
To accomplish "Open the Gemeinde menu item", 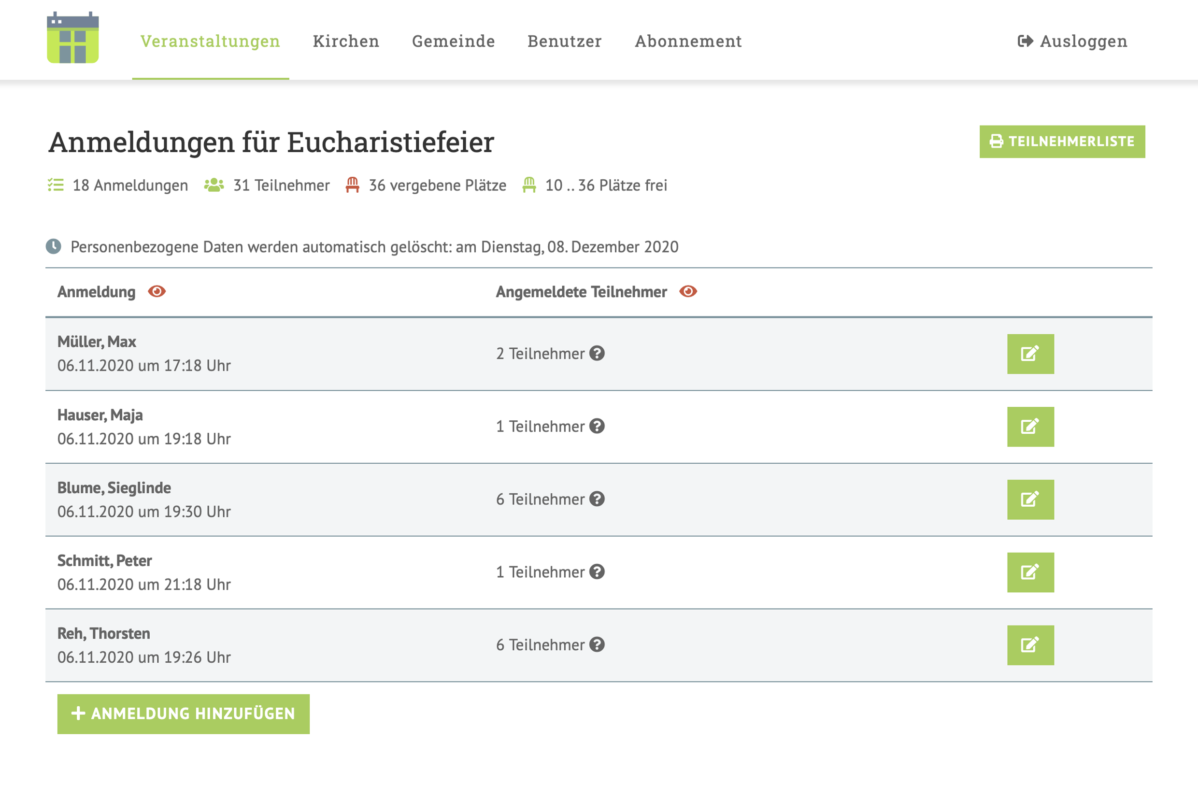I will click(x=453, y=41).
